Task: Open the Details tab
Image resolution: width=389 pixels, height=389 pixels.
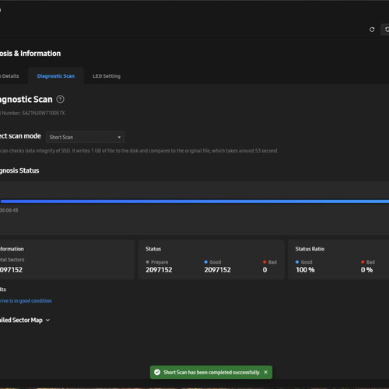Action: (10, 76)
